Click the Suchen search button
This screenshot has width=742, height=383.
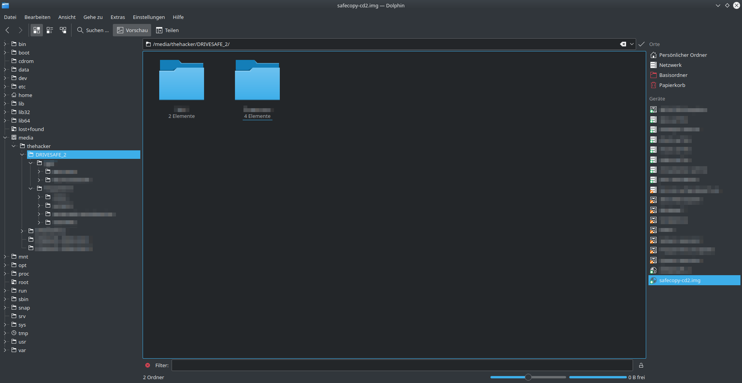(x=93, y=30)
